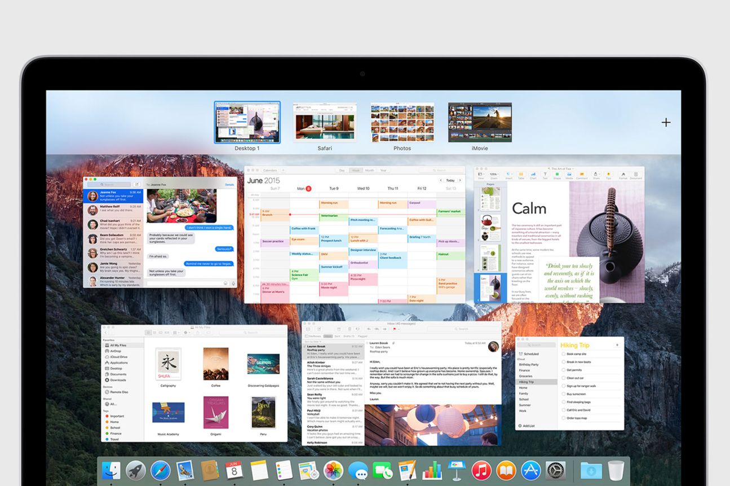
Task: Switch to the iMovie space thumbnail
Action: click(480, 123)
